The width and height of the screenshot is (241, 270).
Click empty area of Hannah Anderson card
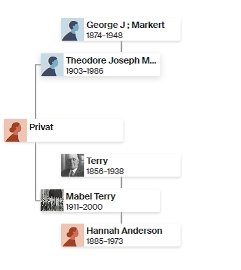pos(152,241)
